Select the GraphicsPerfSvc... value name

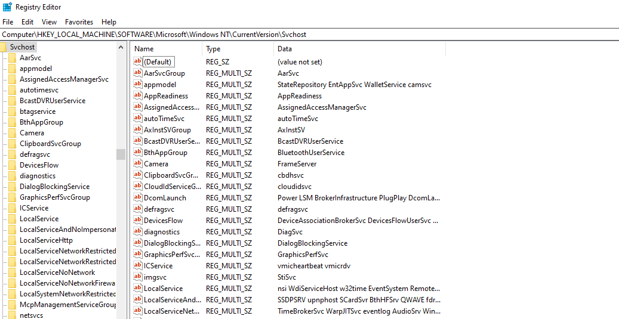pyautogui.click(x=172, y=255)
